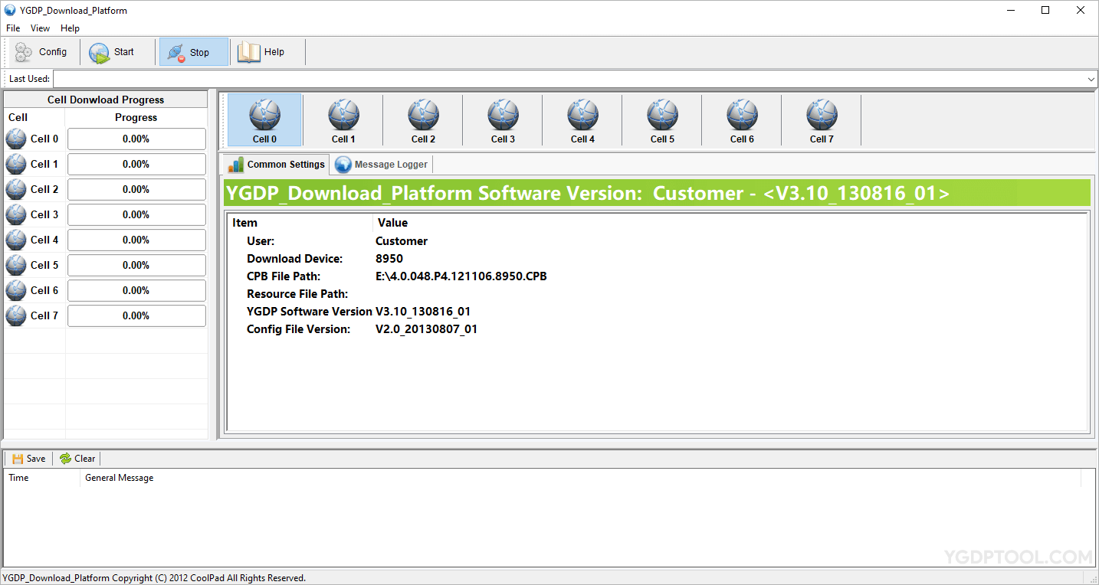Click the Progress column header
The width and height of the screenshot is (1099, 585).
pos(136,117)
